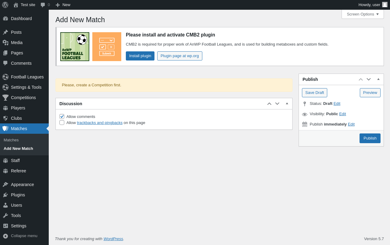Viewport: 390px width, 245px height.
Task: Toggle the Publish panel collapse triangle
Action: (x=378, y=79)
